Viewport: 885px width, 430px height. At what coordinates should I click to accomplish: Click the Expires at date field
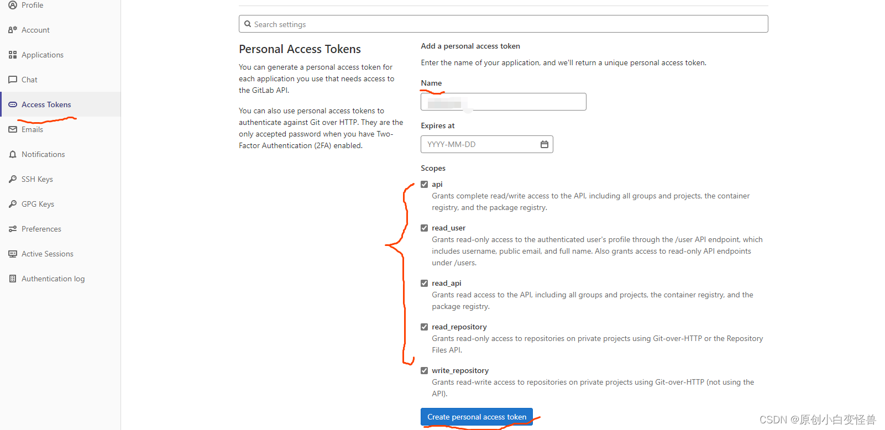(486, 144)
